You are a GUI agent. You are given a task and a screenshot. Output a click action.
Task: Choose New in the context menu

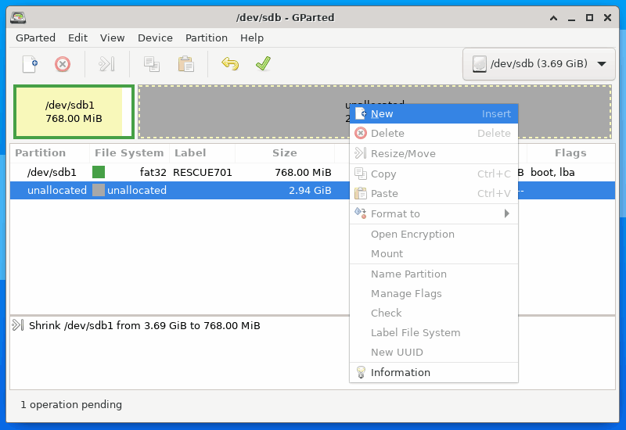(x=434, y=113)
